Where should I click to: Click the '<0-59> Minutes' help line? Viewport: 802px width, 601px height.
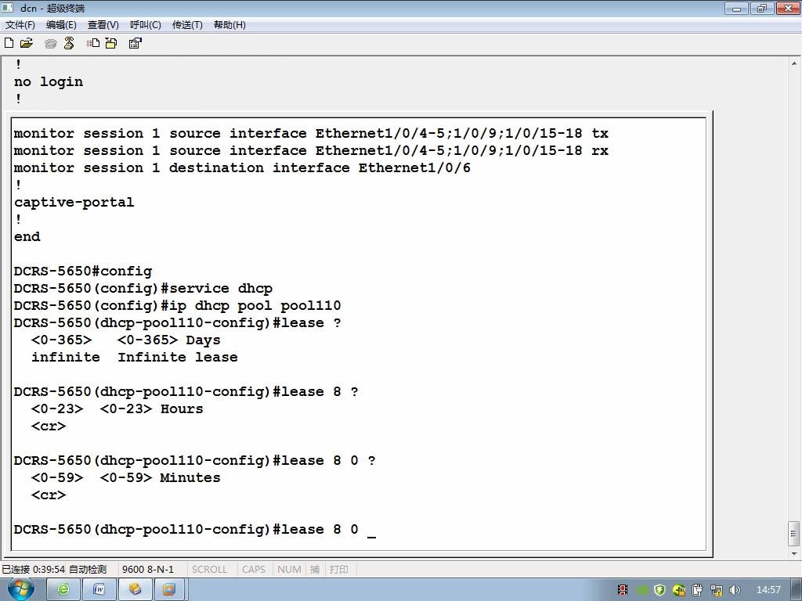(x=126, y=478)
